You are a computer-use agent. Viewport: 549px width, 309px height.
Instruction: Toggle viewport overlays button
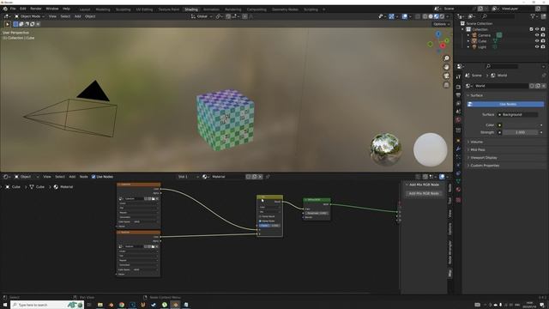(x=404, y=16)
